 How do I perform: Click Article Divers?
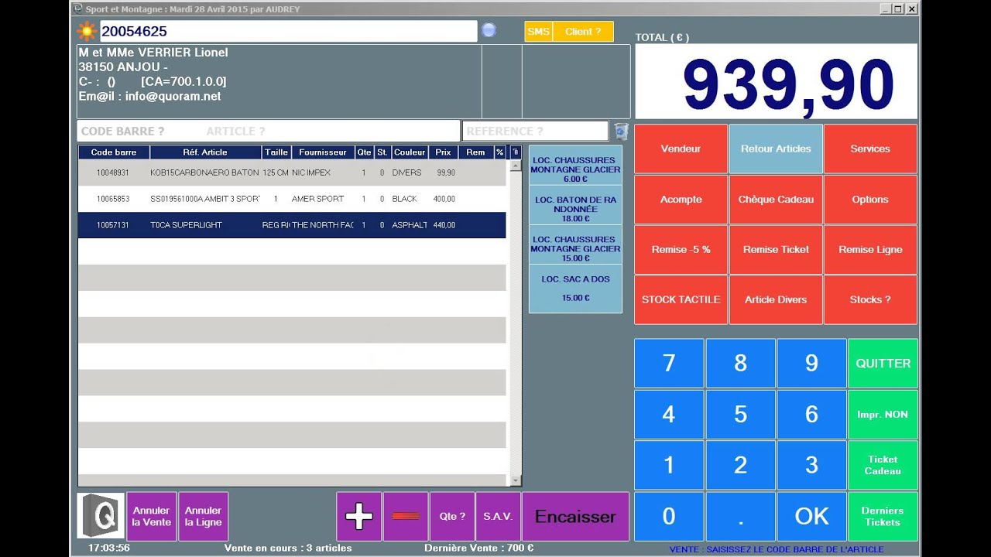(776, 299)
